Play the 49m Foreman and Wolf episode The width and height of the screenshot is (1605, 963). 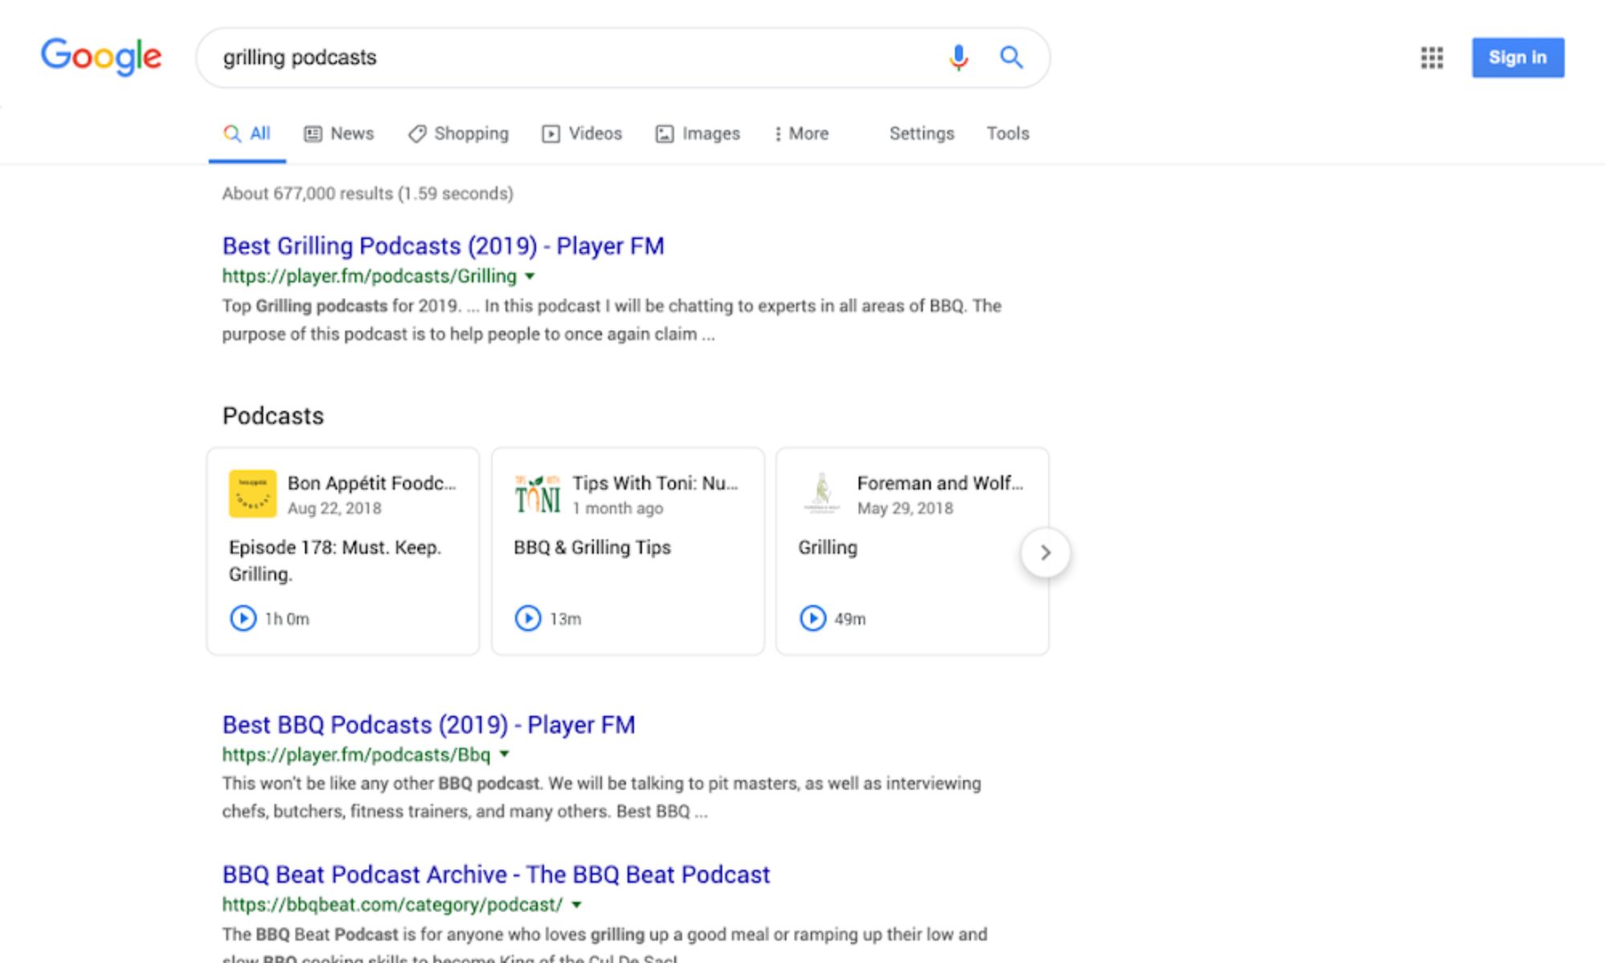pos(812,619)
